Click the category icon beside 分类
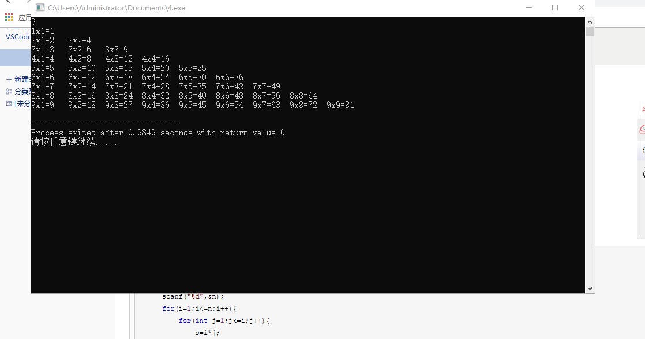 pos(9,92)
